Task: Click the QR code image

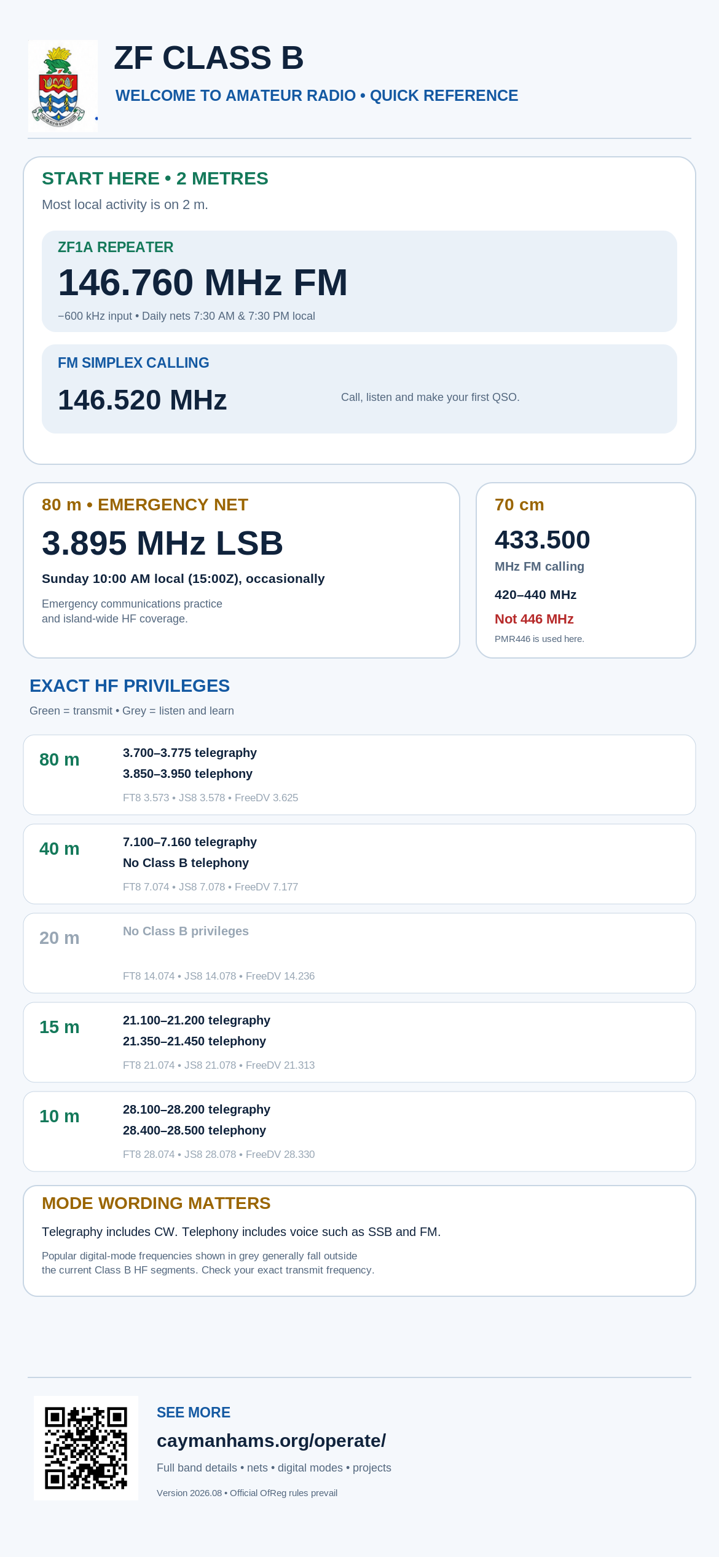Action: coord(86,1448)
